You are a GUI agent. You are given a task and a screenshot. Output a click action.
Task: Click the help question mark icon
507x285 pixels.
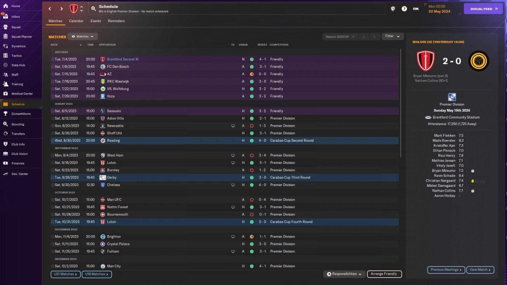pos(404,9)
